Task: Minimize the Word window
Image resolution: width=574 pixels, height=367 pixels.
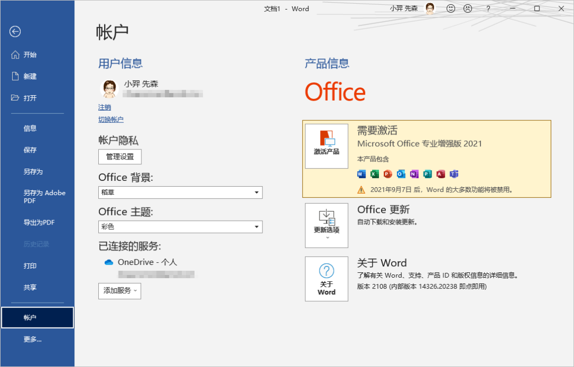Action: (512, 9)
